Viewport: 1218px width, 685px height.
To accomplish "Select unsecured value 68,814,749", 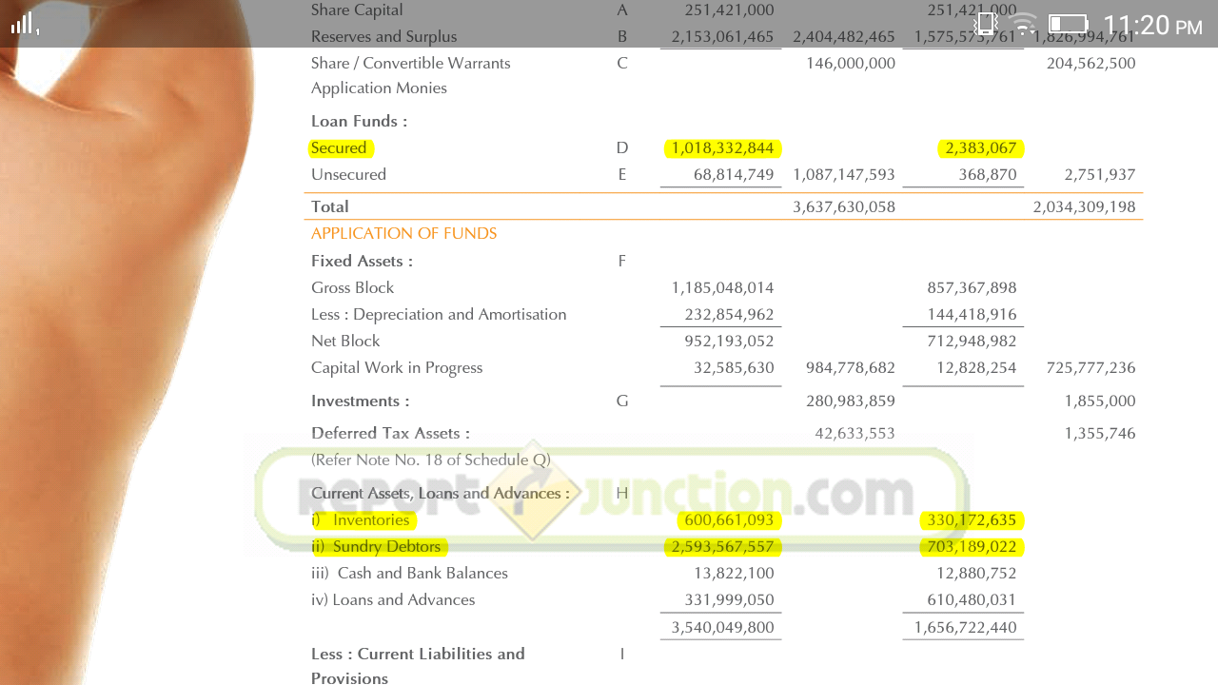I will point(734,175).
